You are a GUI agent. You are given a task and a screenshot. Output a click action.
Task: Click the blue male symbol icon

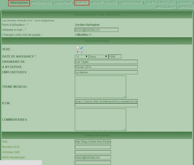pos(81,48)
